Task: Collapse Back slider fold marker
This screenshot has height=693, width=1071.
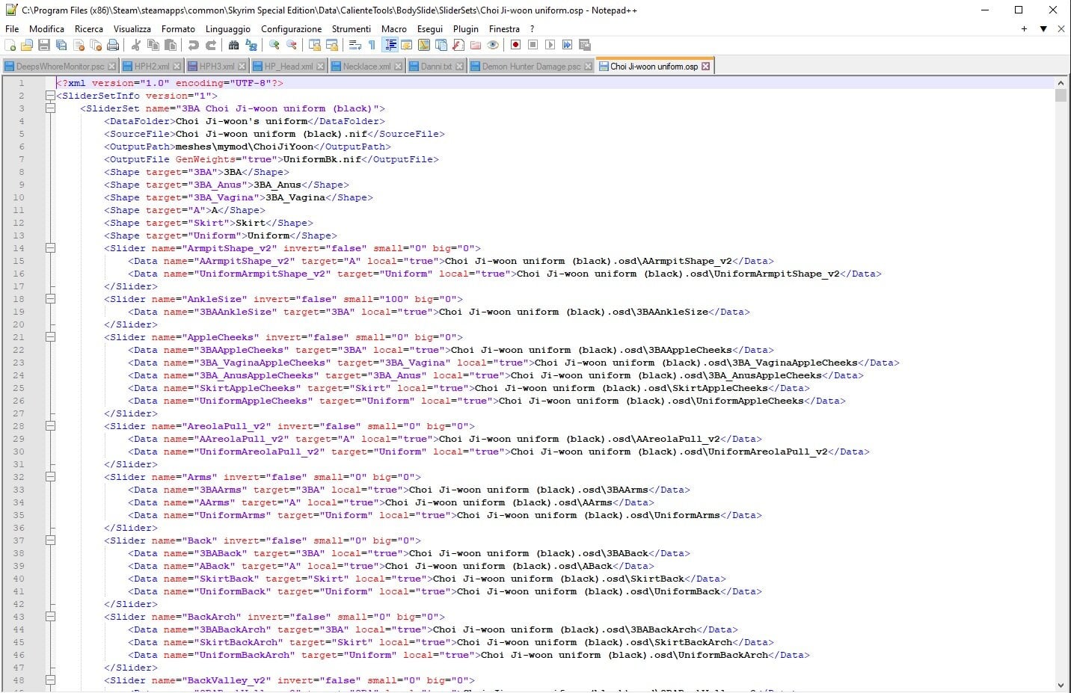Action: tap(50, 540)
